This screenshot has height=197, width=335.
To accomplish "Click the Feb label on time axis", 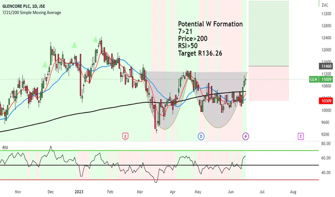I will [110, 192].
